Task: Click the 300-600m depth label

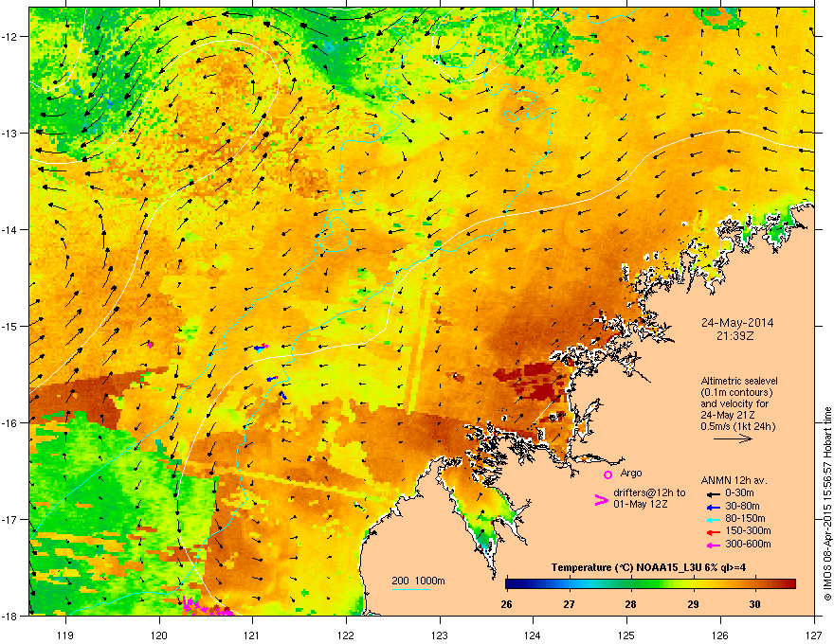Action: point(748,545)
